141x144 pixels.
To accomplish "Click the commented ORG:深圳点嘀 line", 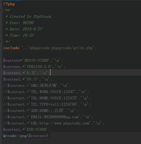I will point(37,86).
